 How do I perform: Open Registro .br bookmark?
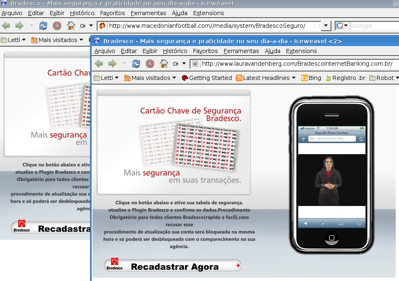(345, 78)
